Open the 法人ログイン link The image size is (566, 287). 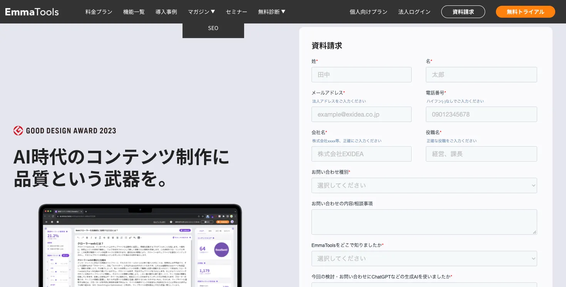[414, 12]
